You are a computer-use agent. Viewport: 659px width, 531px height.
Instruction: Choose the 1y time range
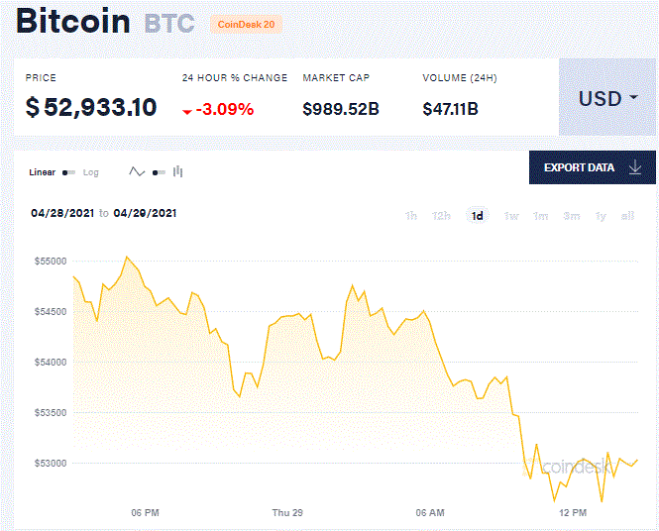coord(601,216)
